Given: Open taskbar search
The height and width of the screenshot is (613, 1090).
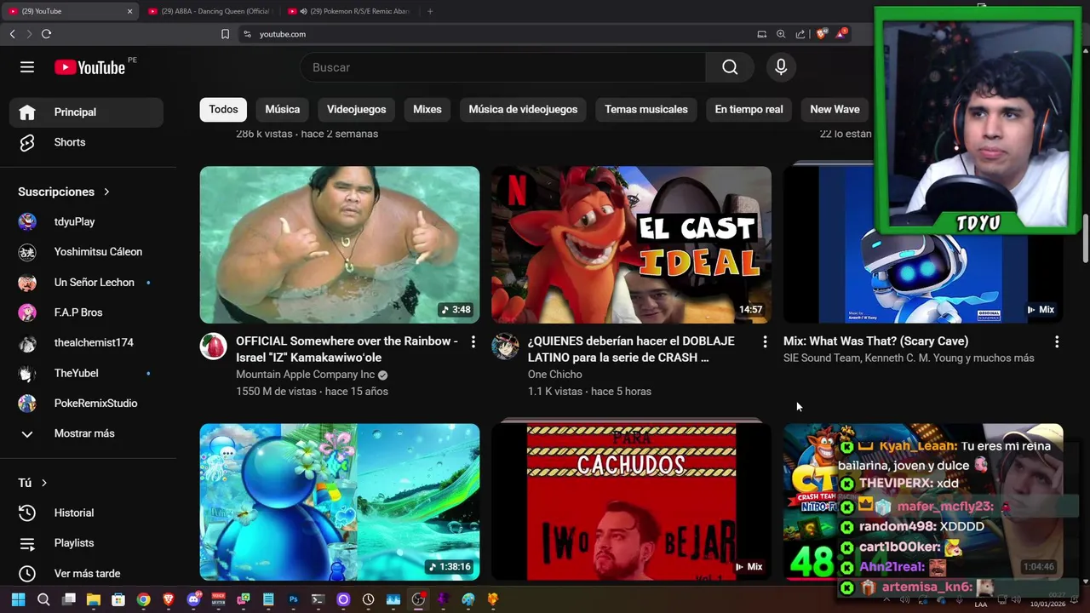Looking at the screenshot, I should click(43, 599).
